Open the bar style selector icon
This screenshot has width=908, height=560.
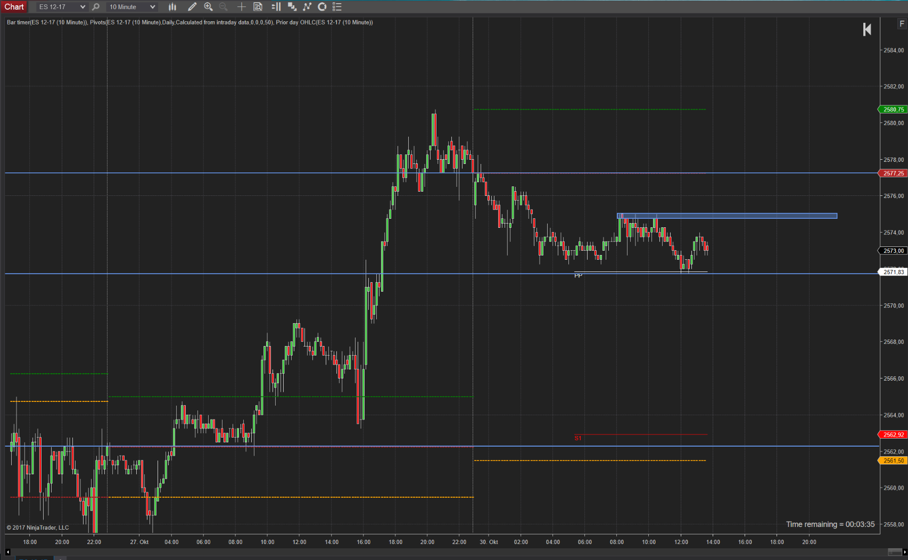pos(172,7)
